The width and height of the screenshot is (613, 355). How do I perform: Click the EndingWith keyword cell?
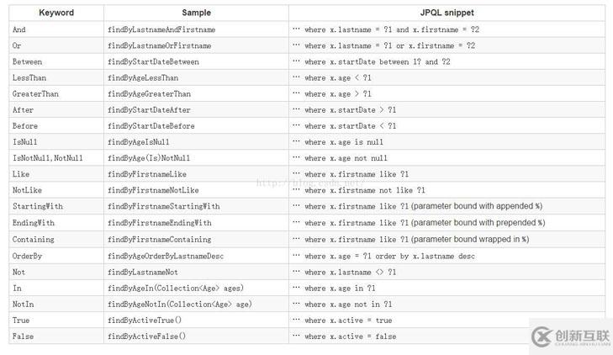pos(56,222)
